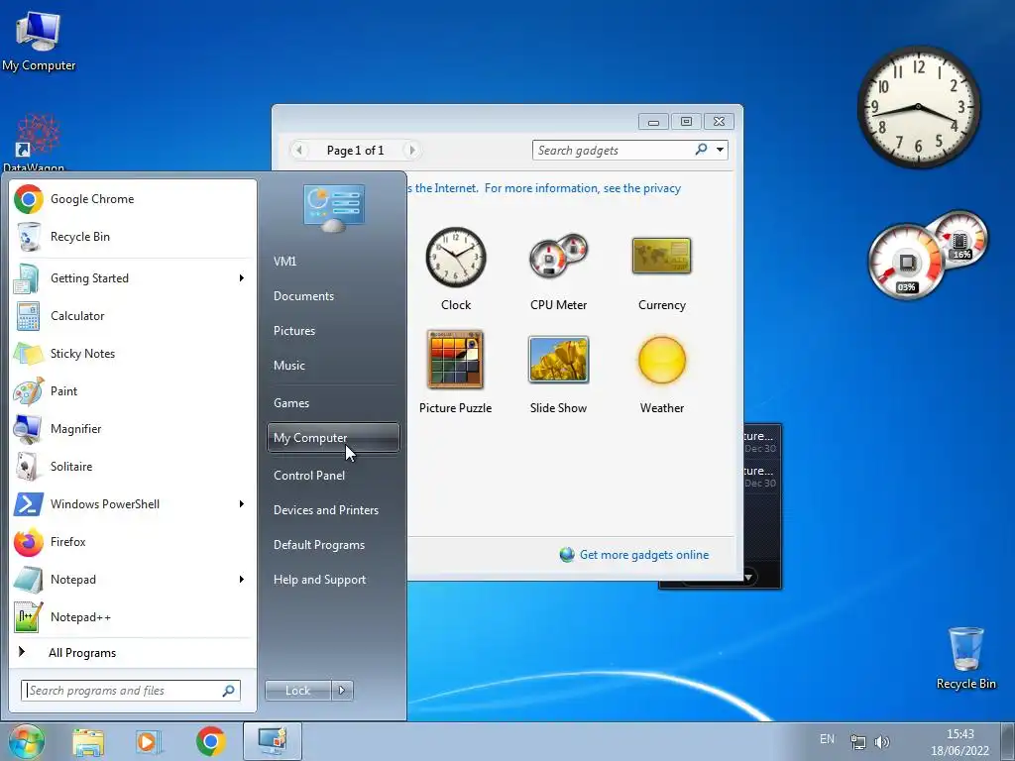1015x761 pixels.
Task: Go to next gadget page arrow
Action: point(411,151)
